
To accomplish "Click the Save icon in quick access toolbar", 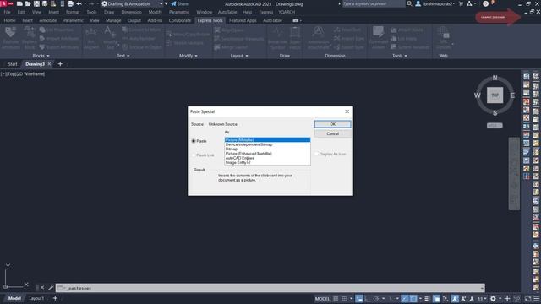I will point(36,3).
